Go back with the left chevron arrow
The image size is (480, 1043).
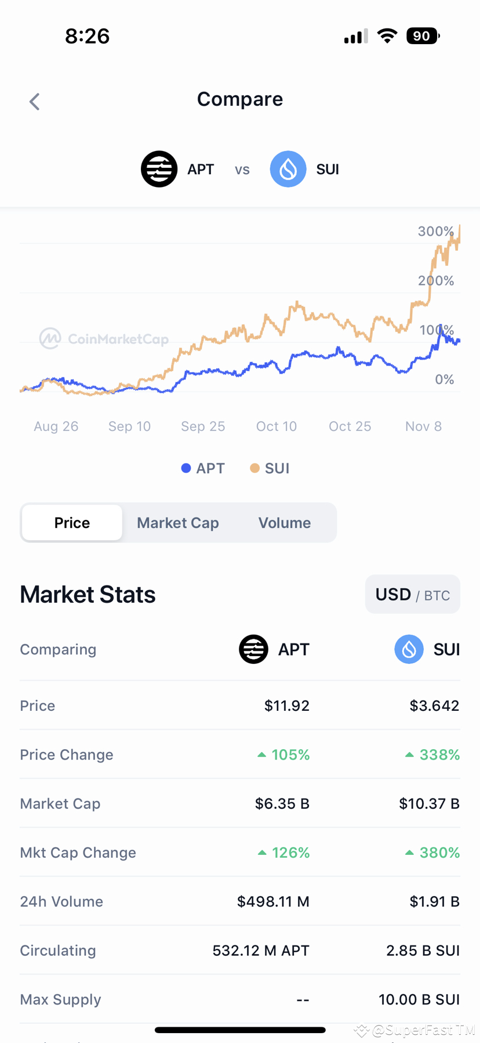coord(35,102)
